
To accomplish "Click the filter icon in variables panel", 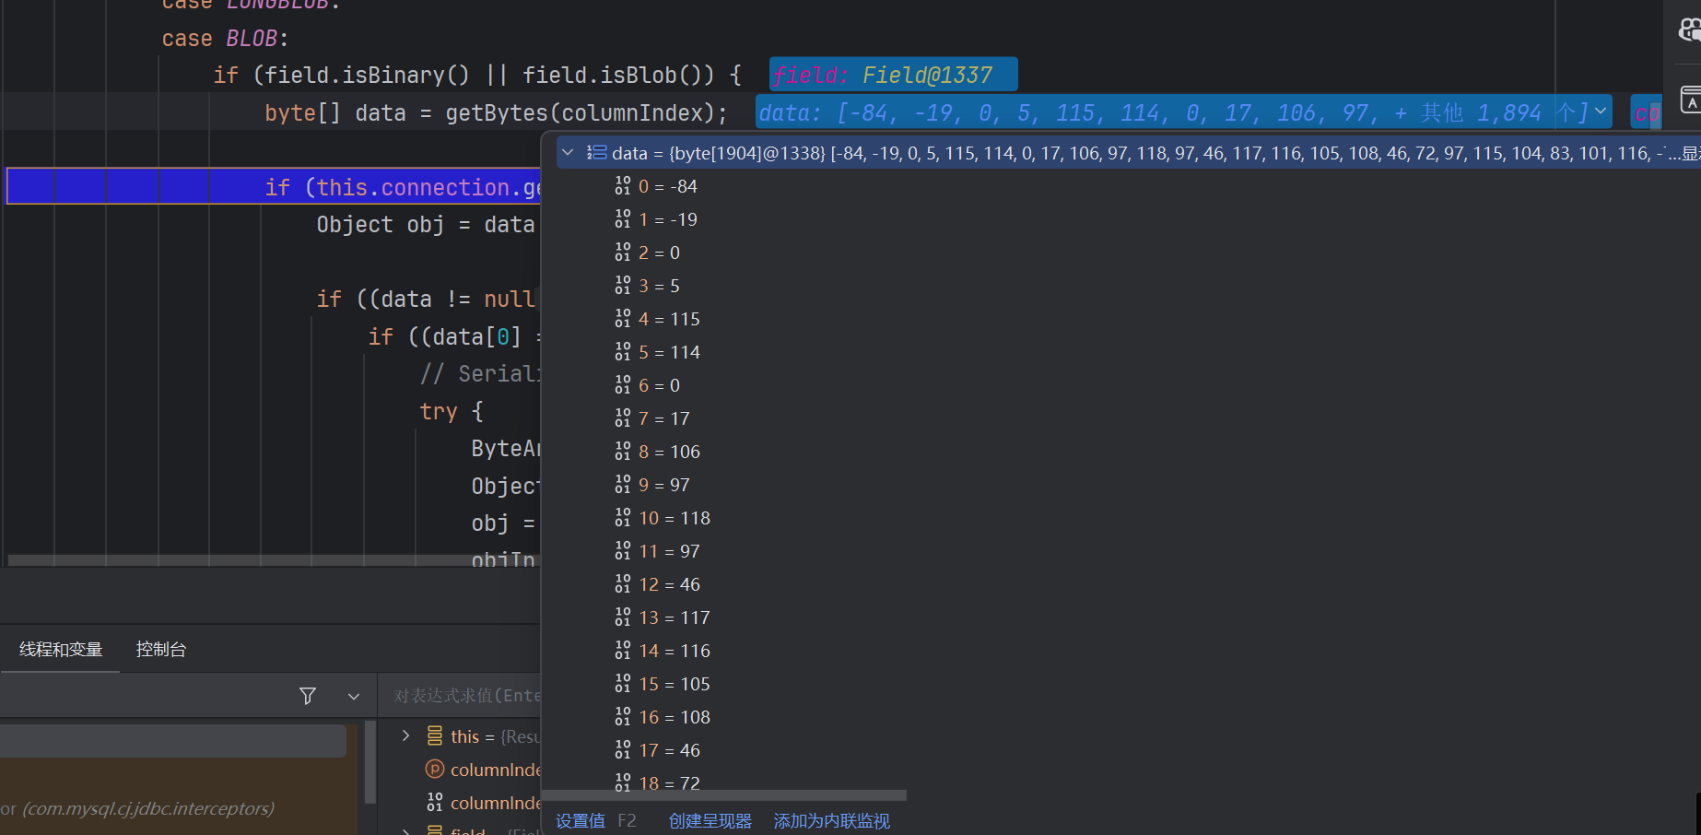I will point(308,696).
